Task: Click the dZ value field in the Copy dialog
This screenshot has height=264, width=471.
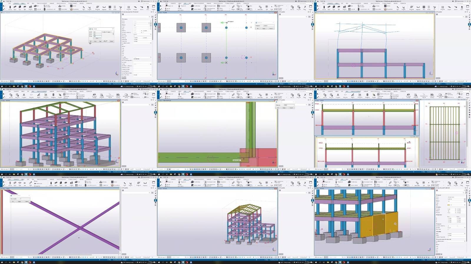Action: pyautogui.click(x=97, y=36)
